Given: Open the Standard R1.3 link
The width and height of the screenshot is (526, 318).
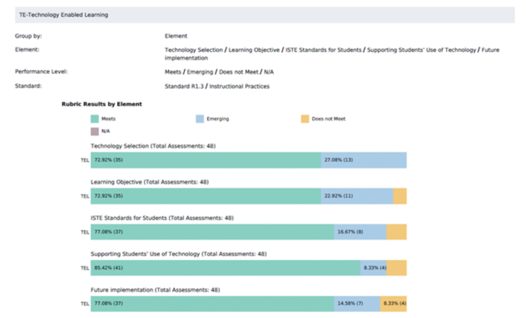Looking at the screenshot, I should click(x=184, y=87).
